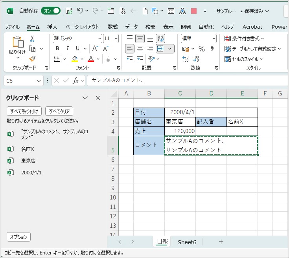
Task: Open the Customize Quick Access Toolbar dropdown
Action: (x=205, y=11)
